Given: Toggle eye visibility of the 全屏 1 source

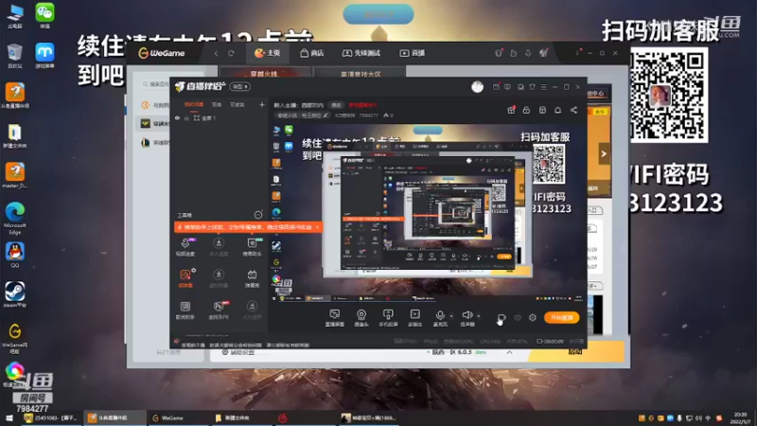Looking at the screenshot, I should (177, 118).
